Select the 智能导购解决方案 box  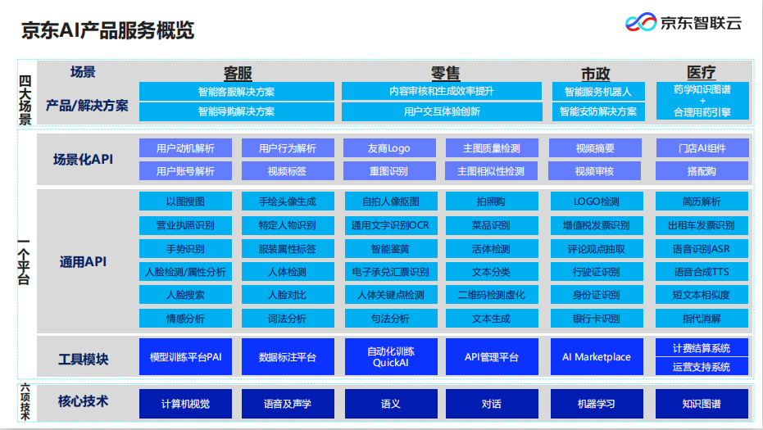(237, 111)
